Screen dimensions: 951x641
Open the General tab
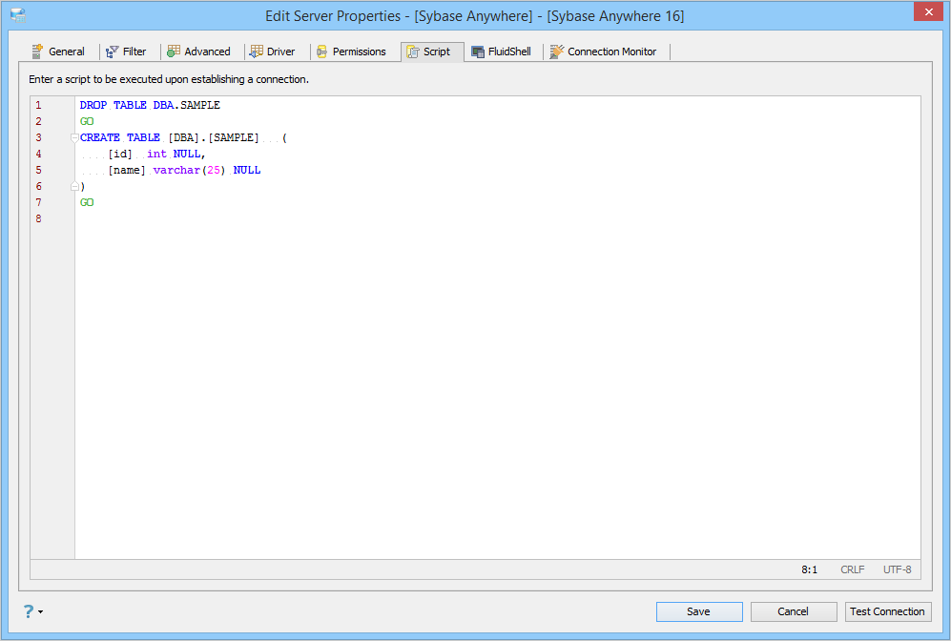tap(59, 52)
